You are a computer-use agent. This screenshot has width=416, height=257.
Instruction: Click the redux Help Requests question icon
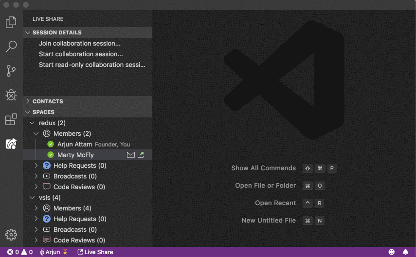[47, 165]
